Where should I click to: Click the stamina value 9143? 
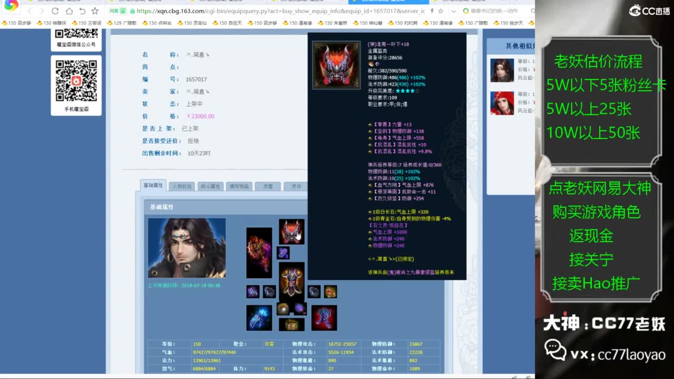[x=270, y=369]
